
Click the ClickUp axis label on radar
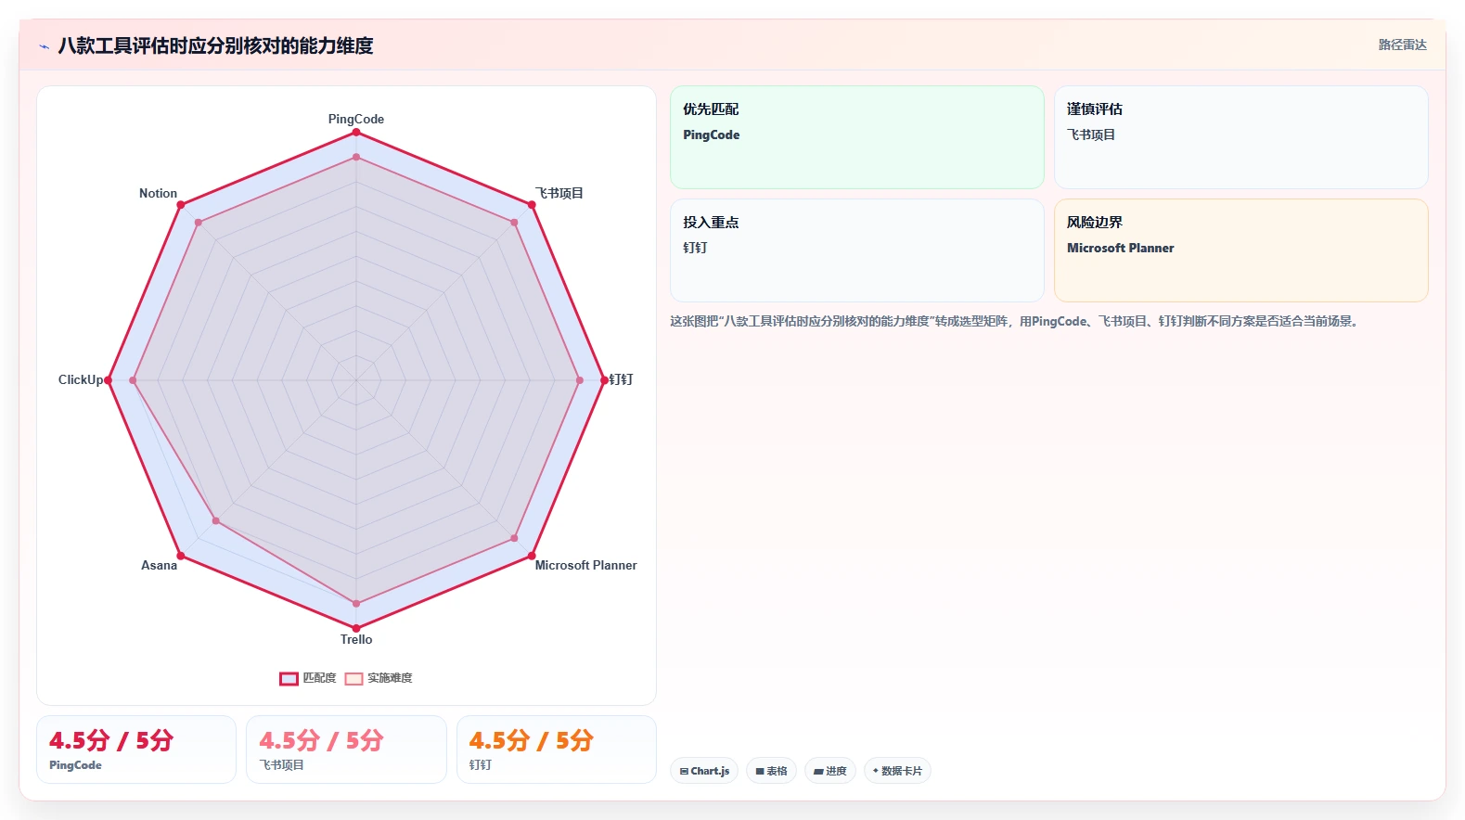[x=81, y=379]
